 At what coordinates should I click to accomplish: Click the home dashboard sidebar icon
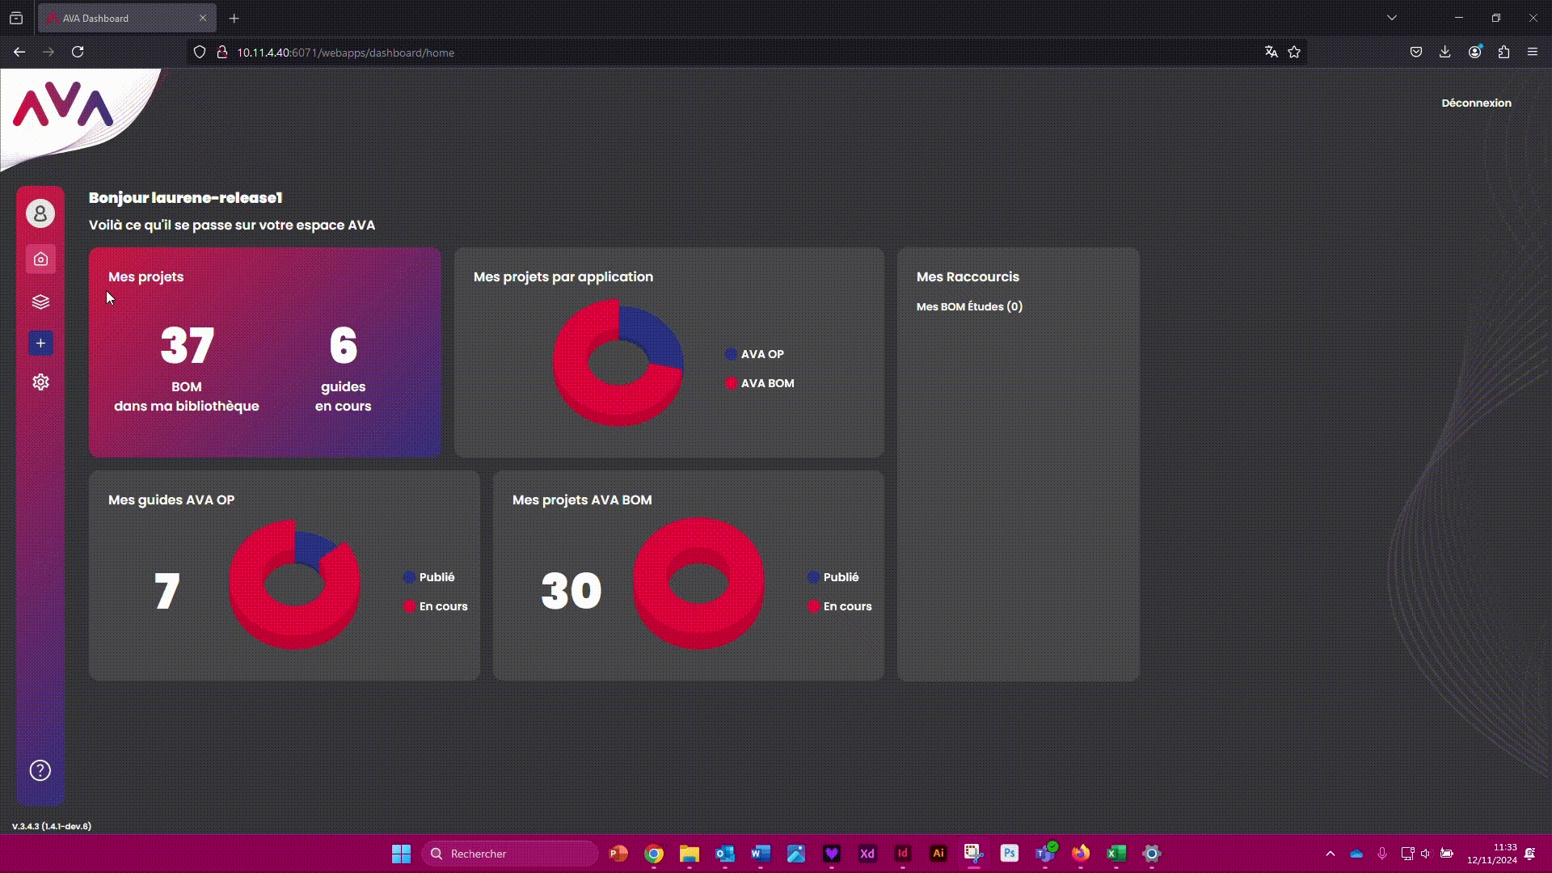click(x=40, y=259)
